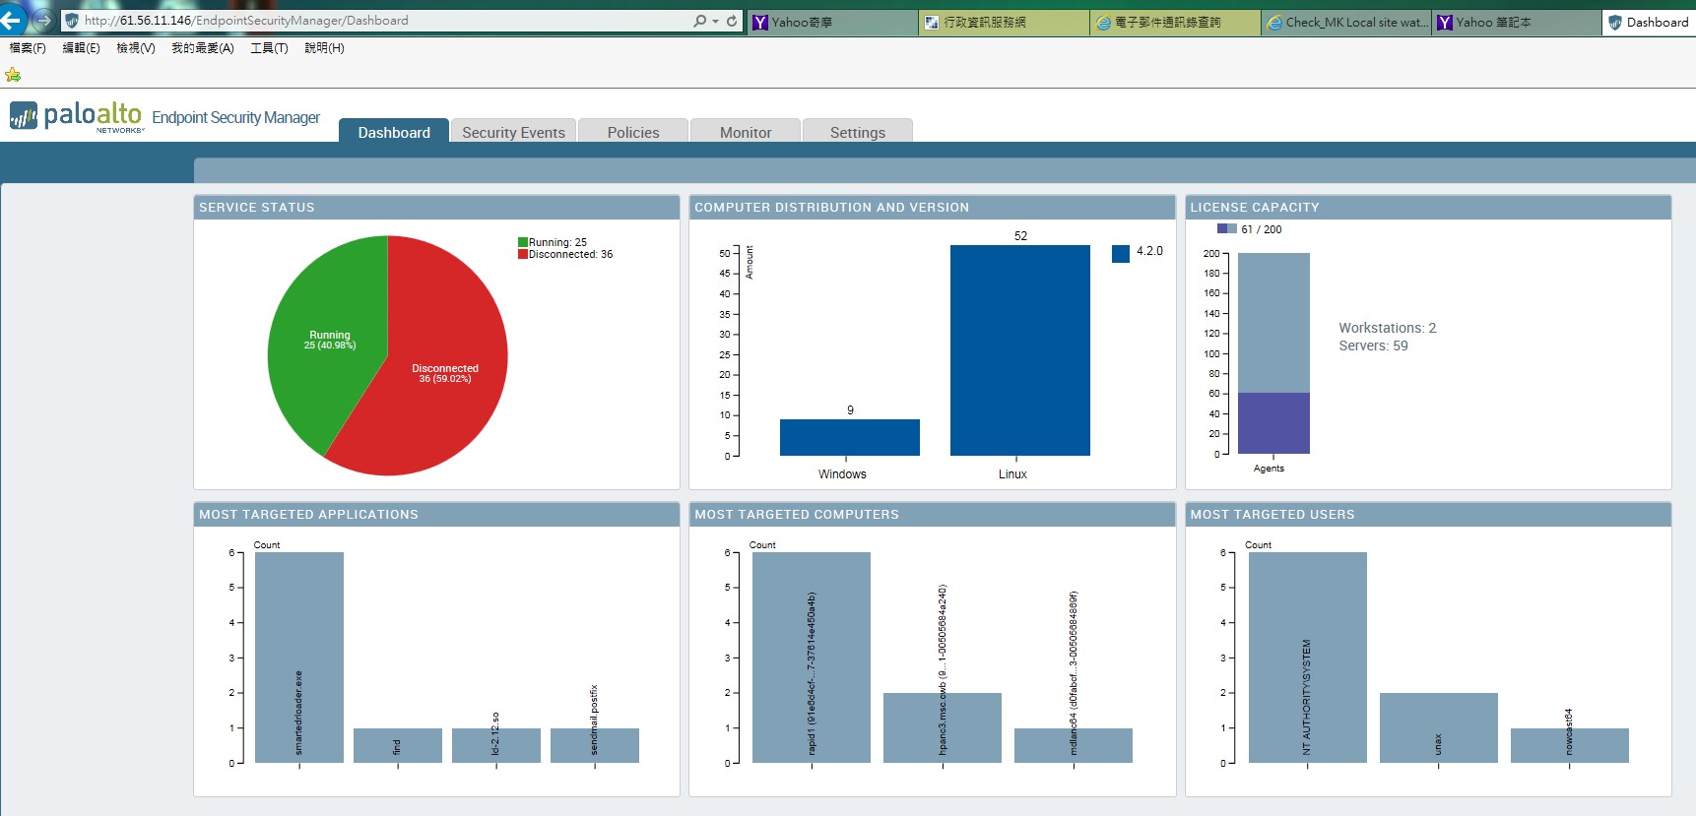Click the rapid1 targeted computer bar

tap(812, 658)
